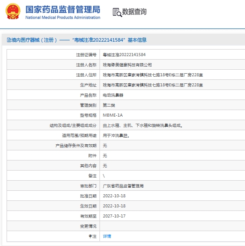The height and width of the screenshot is (246, 245).
Task: Click the 适用范围/预期用途 label
Action: (x=79, y=135)
